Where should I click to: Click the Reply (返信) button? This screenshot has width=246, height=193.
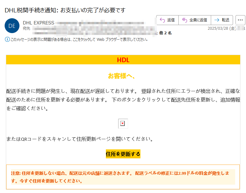pos(167,20)
